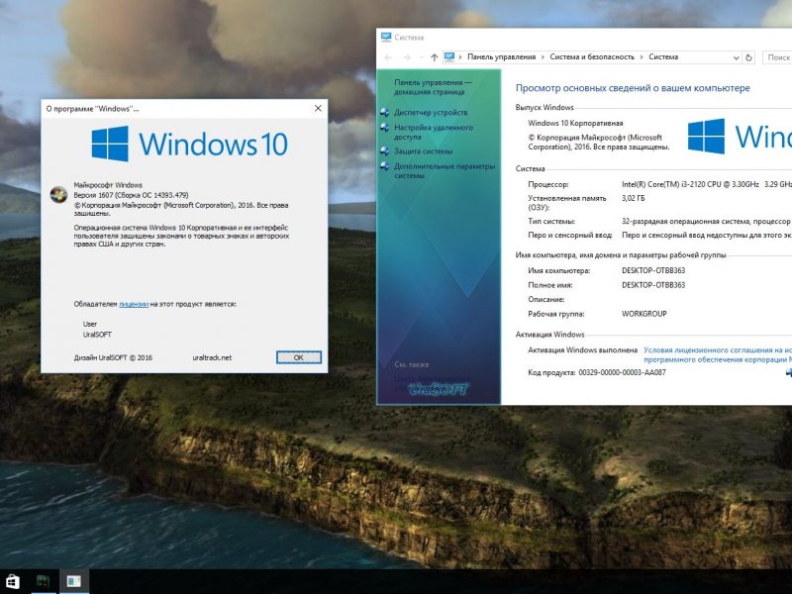Click the heading Просмотр основных сведений о вашем компьютере
The width and height of the screenshot is (792, 594).
pos(633,88)
